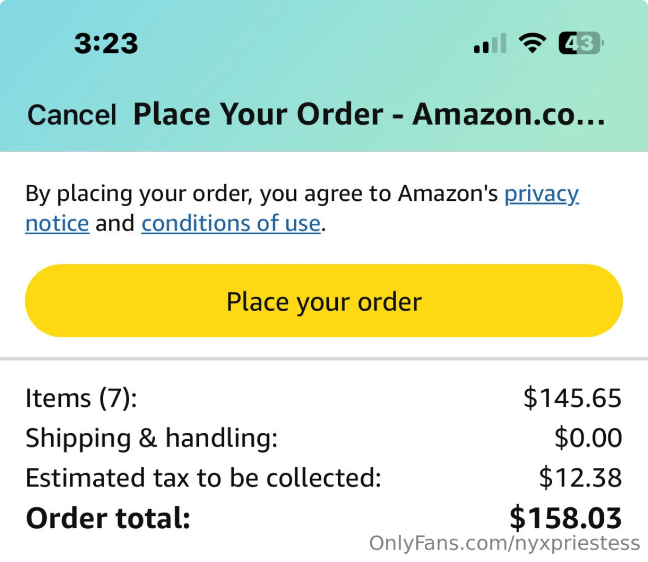Tap 'Estimated tax to be collected:' label
Image resolution: width=648 pixels, height=562 pixels.
pyautogui.click(x=204, y=478)
